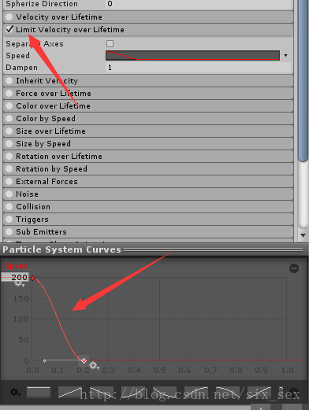Apply the S-shaped ease in-out curve preset
The height and width of the screenshot is (410, 309).
(259, 393)
